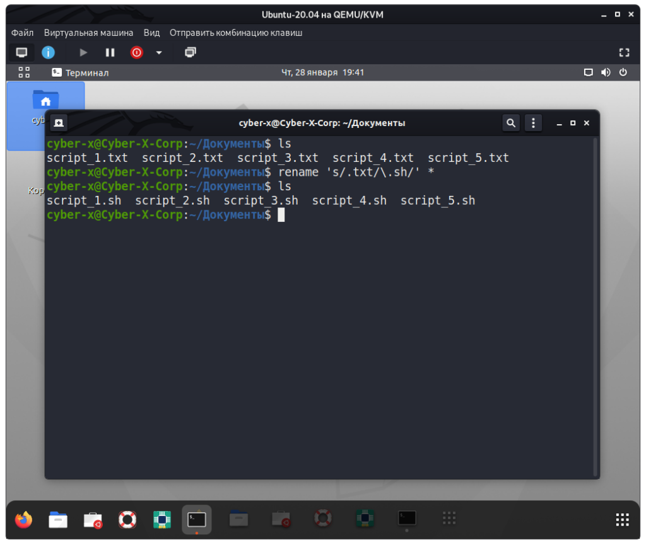
Task: Expand the shutdown options dropdown arrow
Action: point(159,52)
